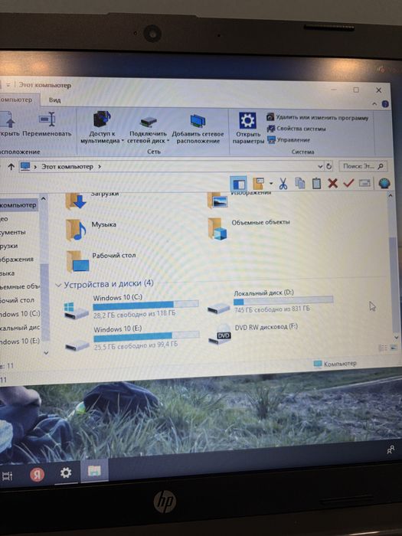Refresh the current folder view
The width and height of the screenshot is (402, 536).
coord(328,166)
